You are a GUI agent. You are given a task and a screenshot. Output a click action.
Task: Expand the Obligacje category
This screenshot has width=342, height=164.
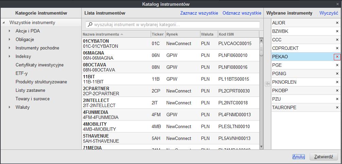click(10, 40)
